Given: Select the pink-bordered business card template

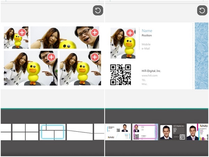Looking at the screenshot, I should click(145, 132).
